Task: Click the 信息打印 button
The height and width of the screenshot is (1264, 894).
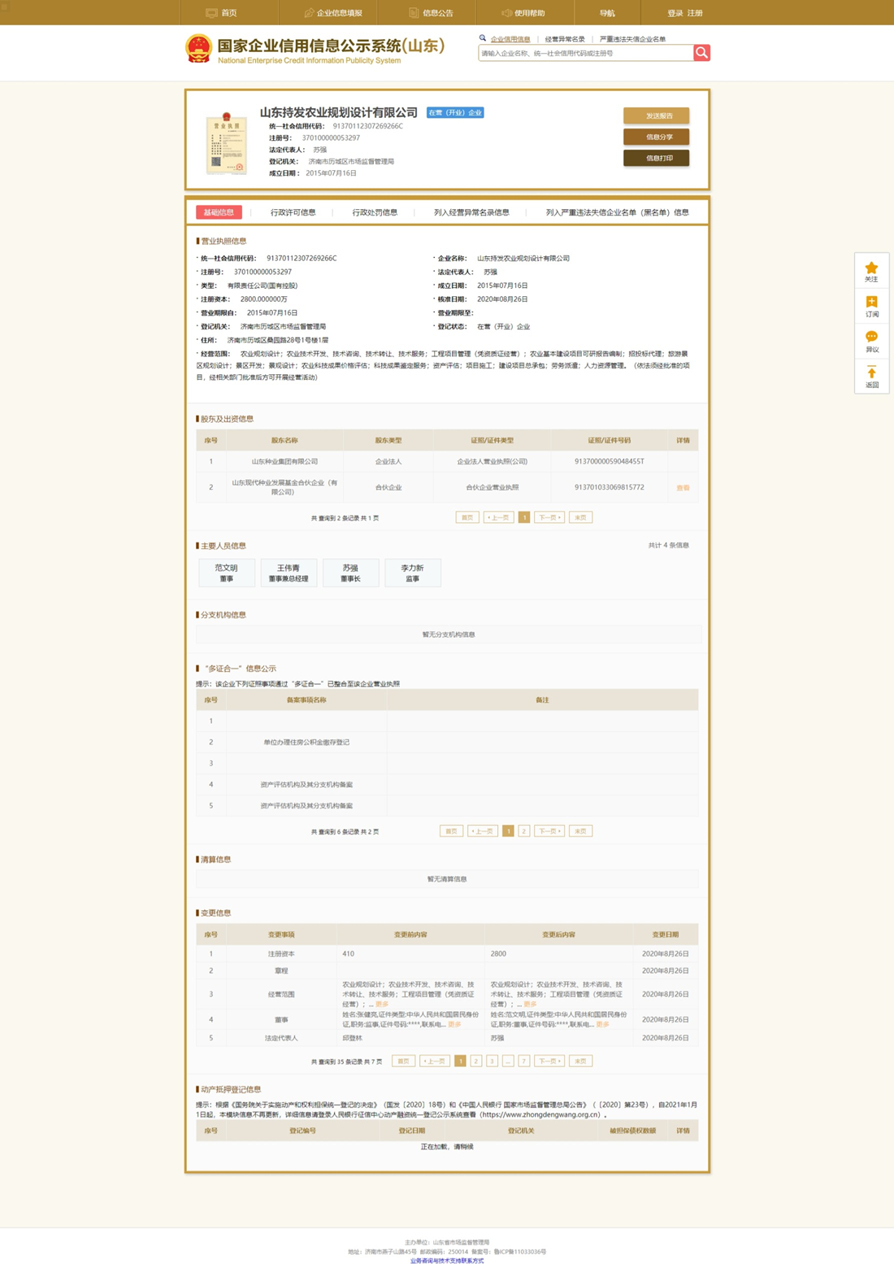Action: coord(657,158)
